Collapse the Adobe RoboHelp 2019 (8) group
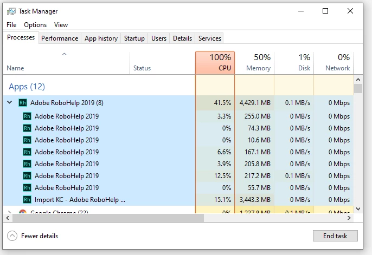372x255 pixels. (10, 102)
